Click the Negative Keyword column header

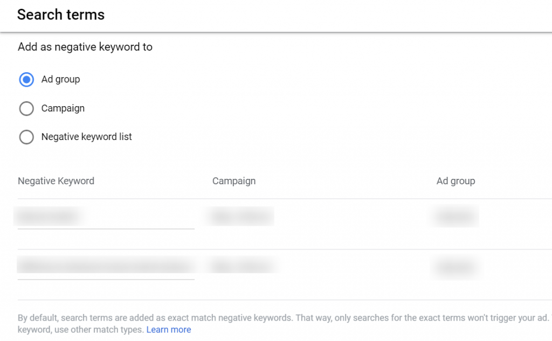pyautogui.click(x=56, y=181)
